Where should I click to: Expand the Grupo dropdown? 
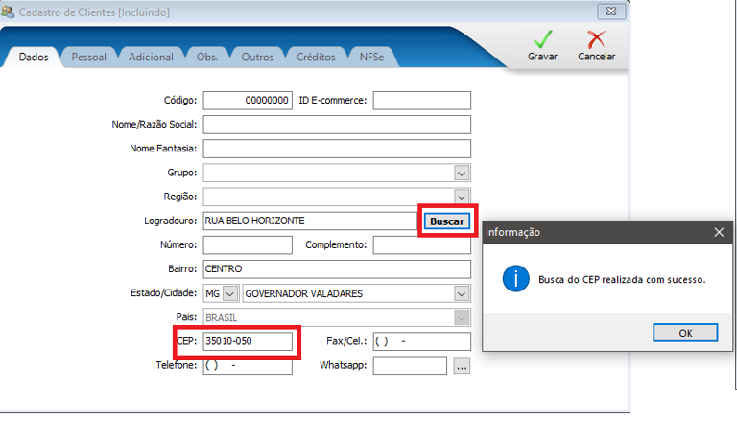pyautogui.click(x=462, y=173)
